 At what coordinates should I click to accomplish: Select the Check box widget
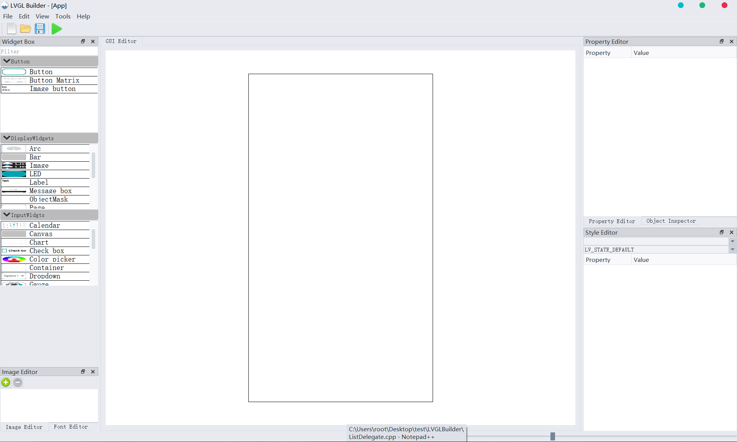47,251
